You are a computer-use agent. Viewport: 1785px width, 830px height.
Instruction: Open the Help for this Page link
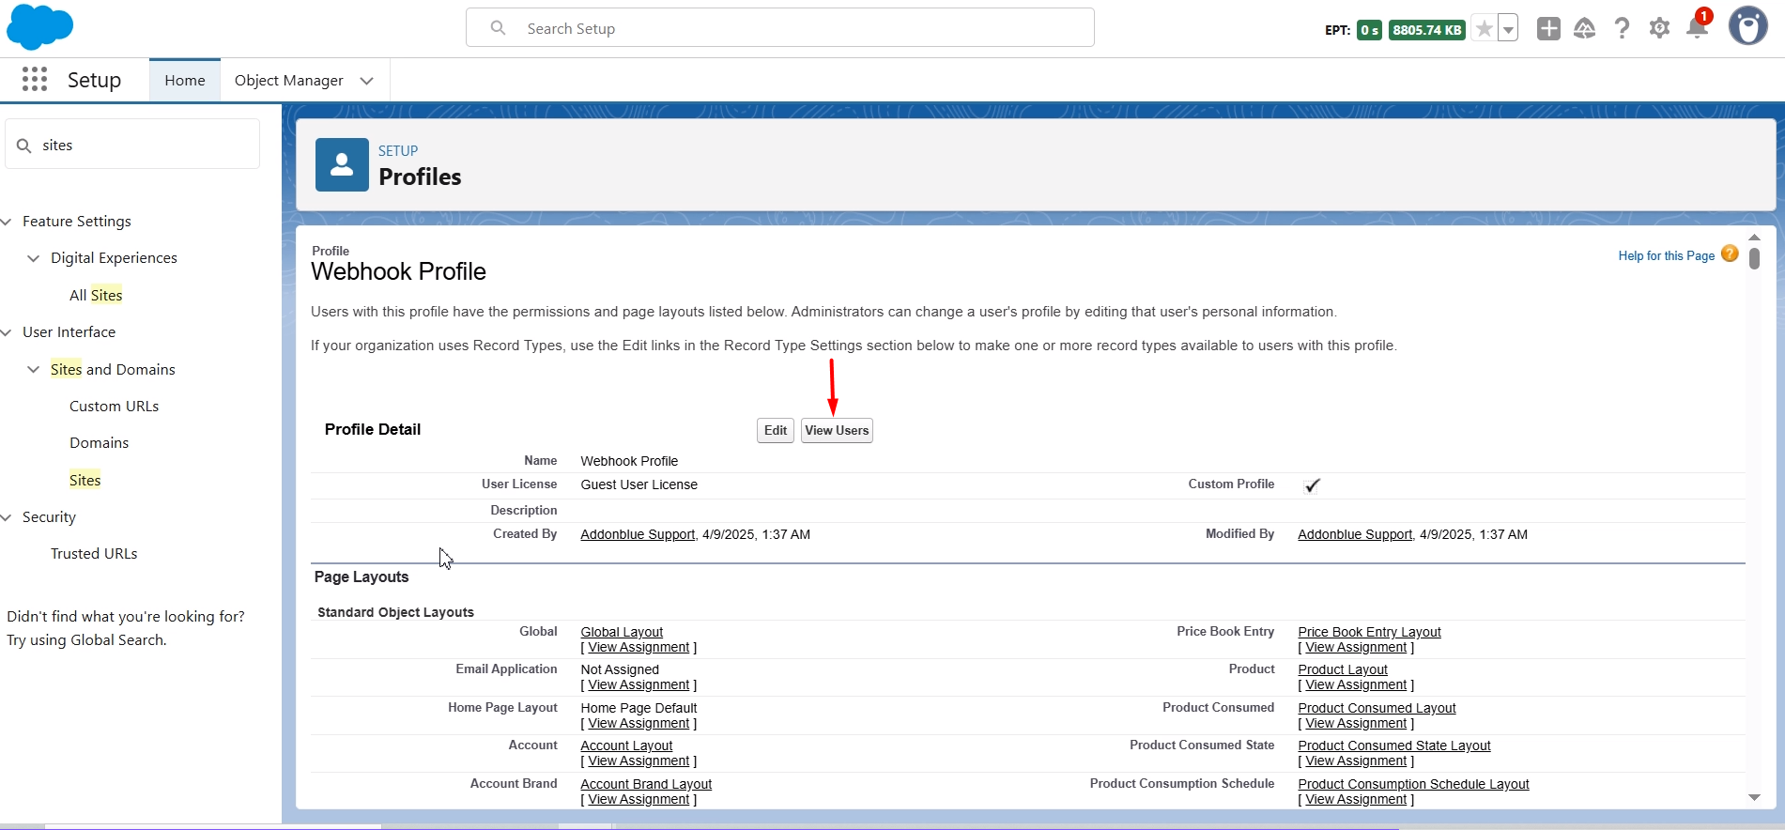[1666, 255]
